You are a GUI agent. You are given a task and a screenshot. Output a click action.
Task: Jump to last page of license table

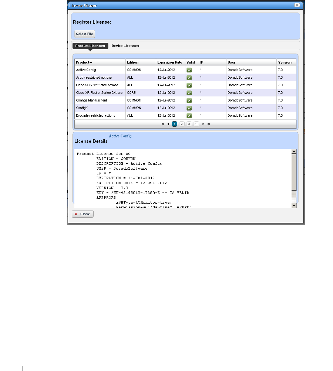tap(209, 124)
